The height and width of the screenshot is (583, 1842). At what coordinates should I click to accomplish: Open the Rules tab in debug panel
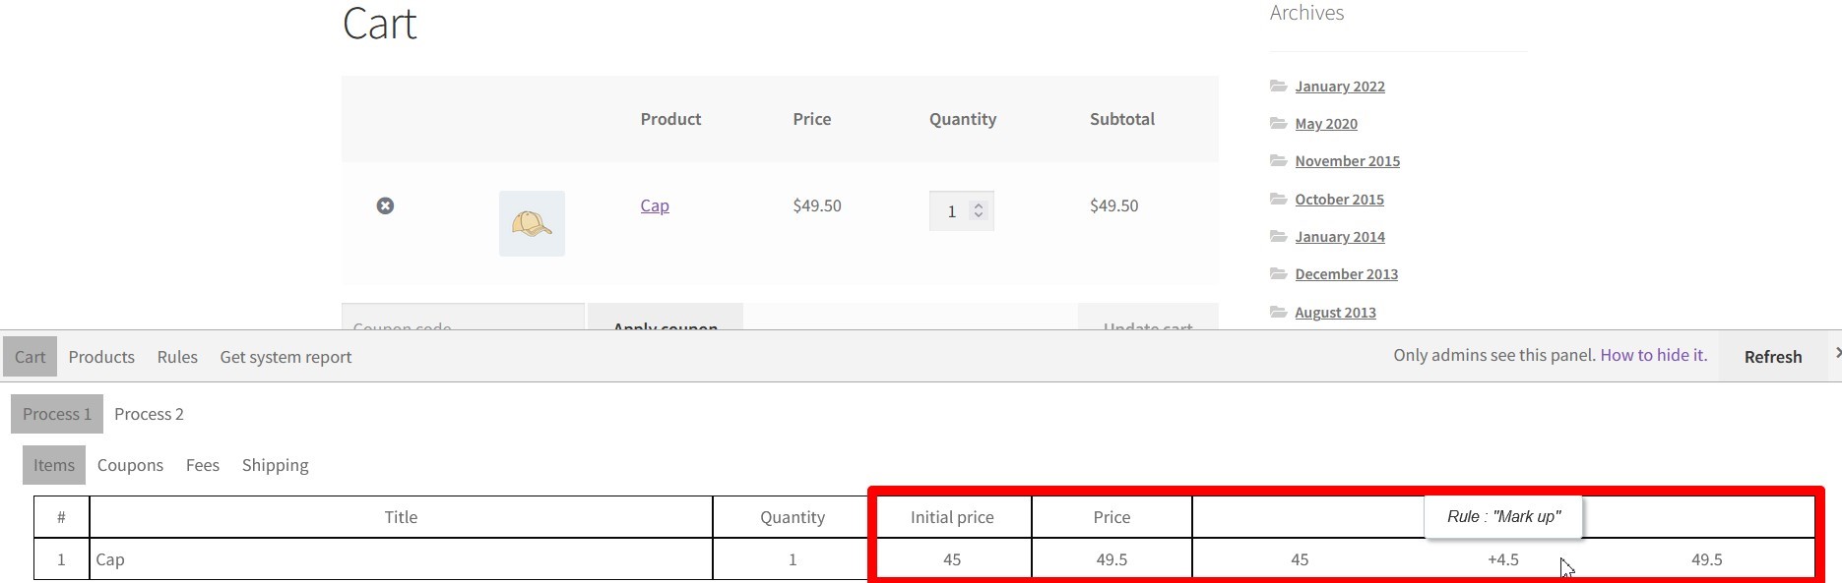[x=177, y=357]
